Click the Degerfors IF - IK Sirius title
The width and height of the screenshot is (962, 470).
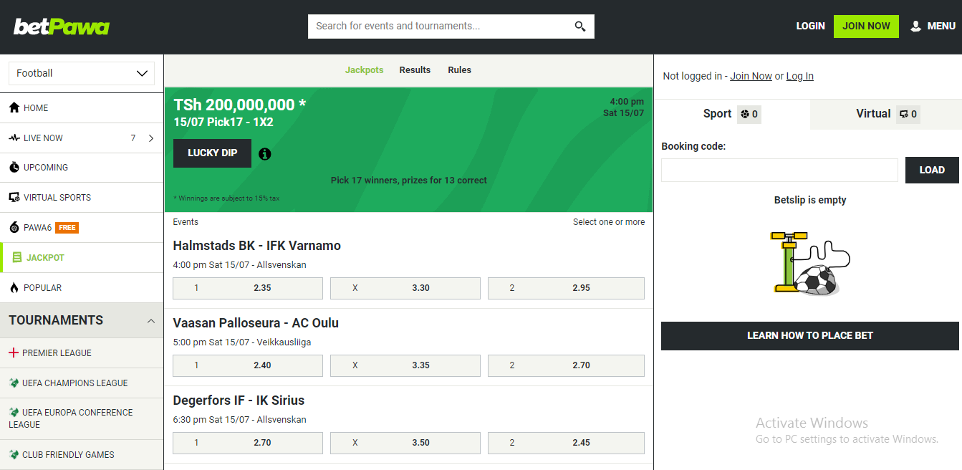pyautogui.click(x=239, y=401)
